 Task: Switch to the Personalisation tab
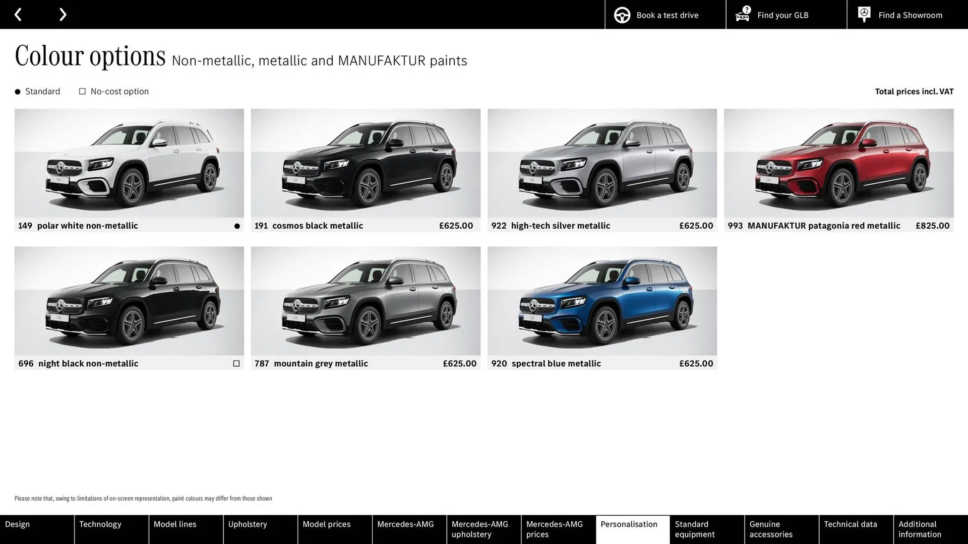pyautogui.click(x=630, y=524)
